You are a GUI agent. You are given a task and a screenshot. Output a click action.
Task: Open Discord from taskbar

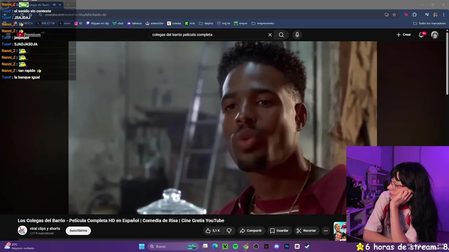pyautogui.click(x=277, y=246)
